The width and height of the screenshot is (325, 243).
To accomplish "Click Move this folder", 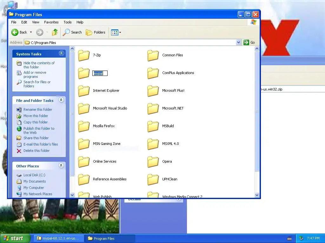I will click(36, 116).
